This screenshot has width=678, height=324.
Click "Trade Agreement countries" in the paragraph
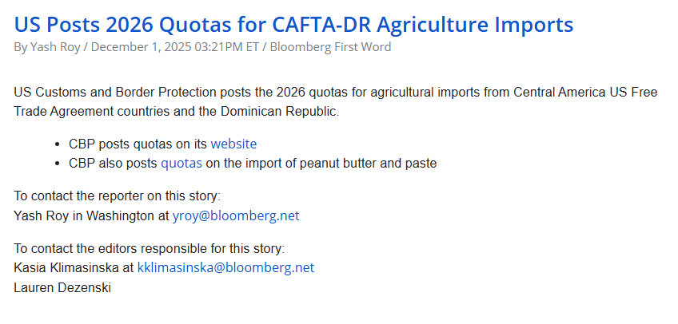click(92, 111)
